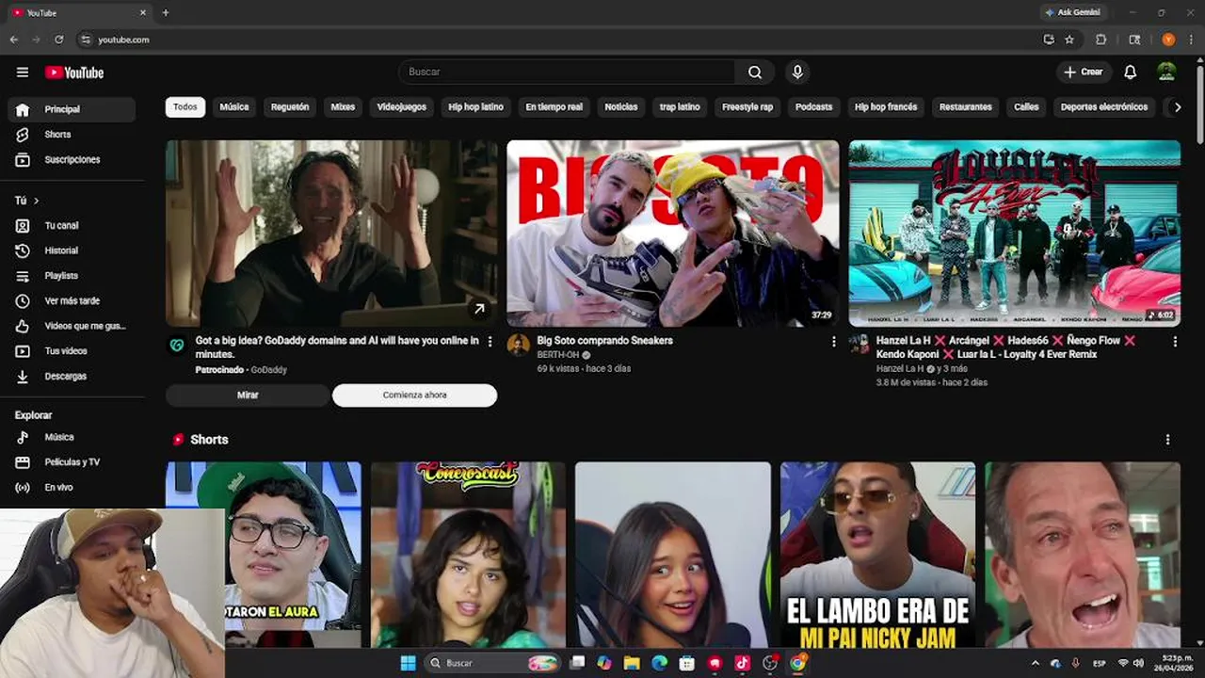Click the browser back arrow
The image size is (1205, 678).
(13, 40)
